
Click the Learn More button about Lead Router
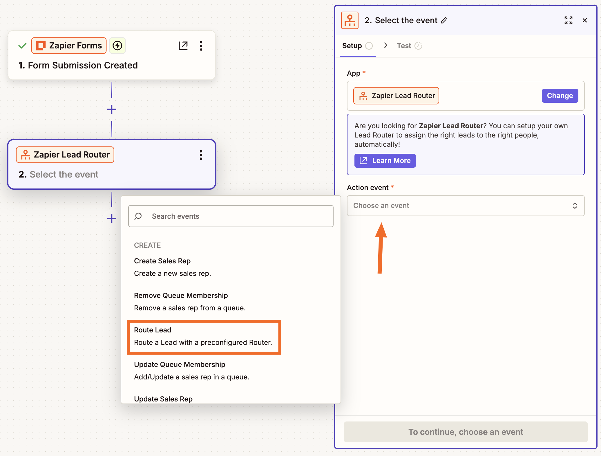[x=385, y=160]
